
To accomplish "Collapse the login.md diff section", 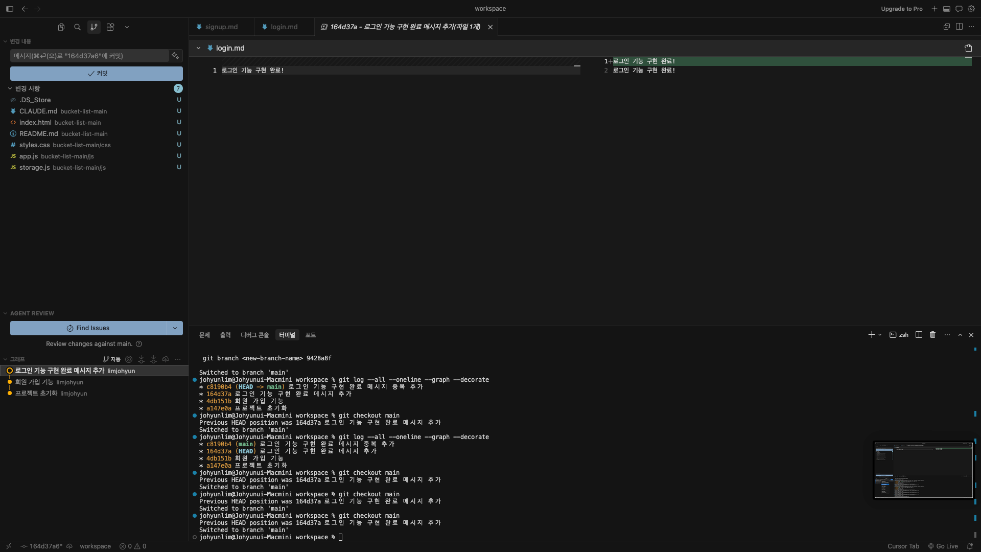I will tap(198, 48).
